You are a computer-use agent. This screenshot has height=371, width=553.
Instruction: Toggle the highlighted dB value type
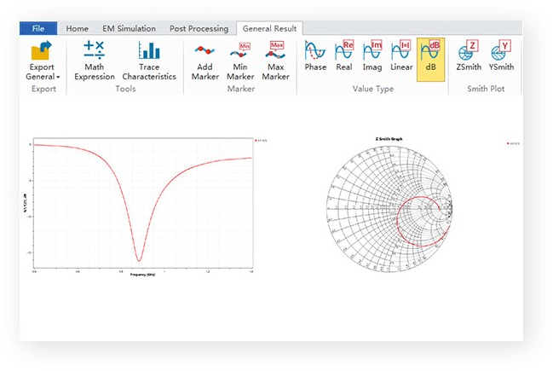[430, 60]
